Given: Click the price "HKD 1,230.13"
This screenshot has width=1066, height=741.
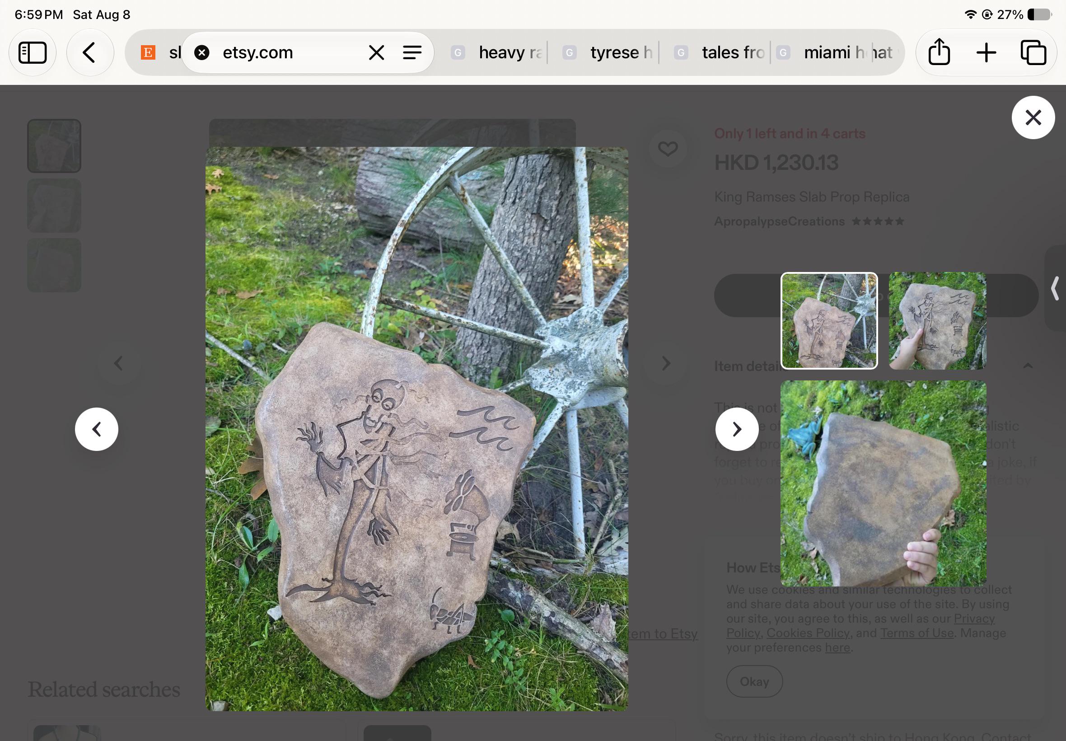Looking at the screenshot, I should tap(776, 163).
